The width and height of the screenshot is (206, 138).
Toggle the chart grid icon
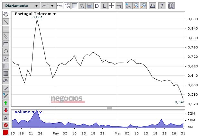coord(75,6)
